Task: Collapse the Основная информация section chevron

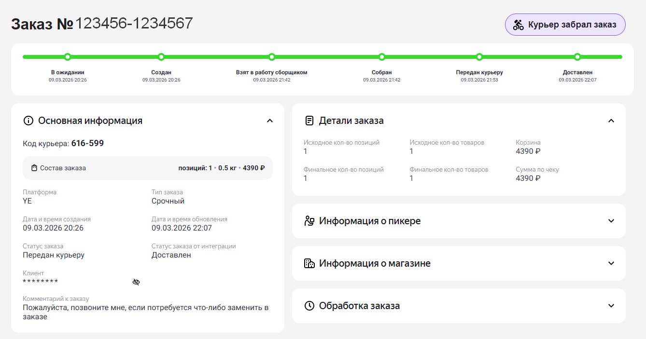Action: (270, 121)
